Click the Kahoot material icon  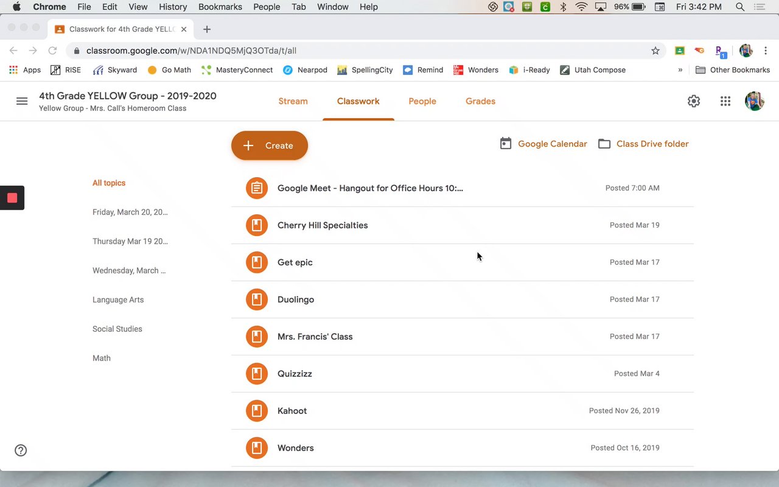coord(257,411)
